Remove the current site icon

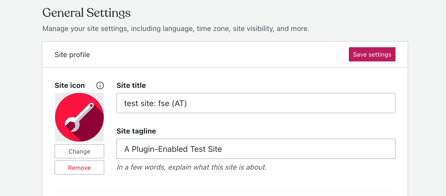(x=79, y=168)
